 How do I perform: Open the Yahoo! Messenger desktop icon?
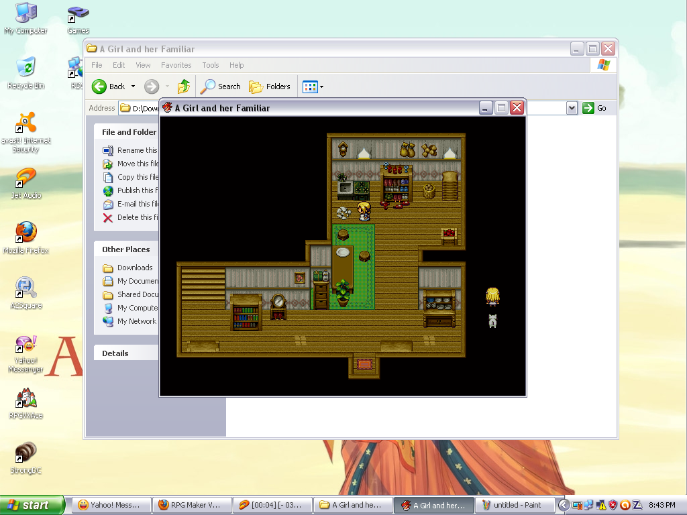coord(26,345)
